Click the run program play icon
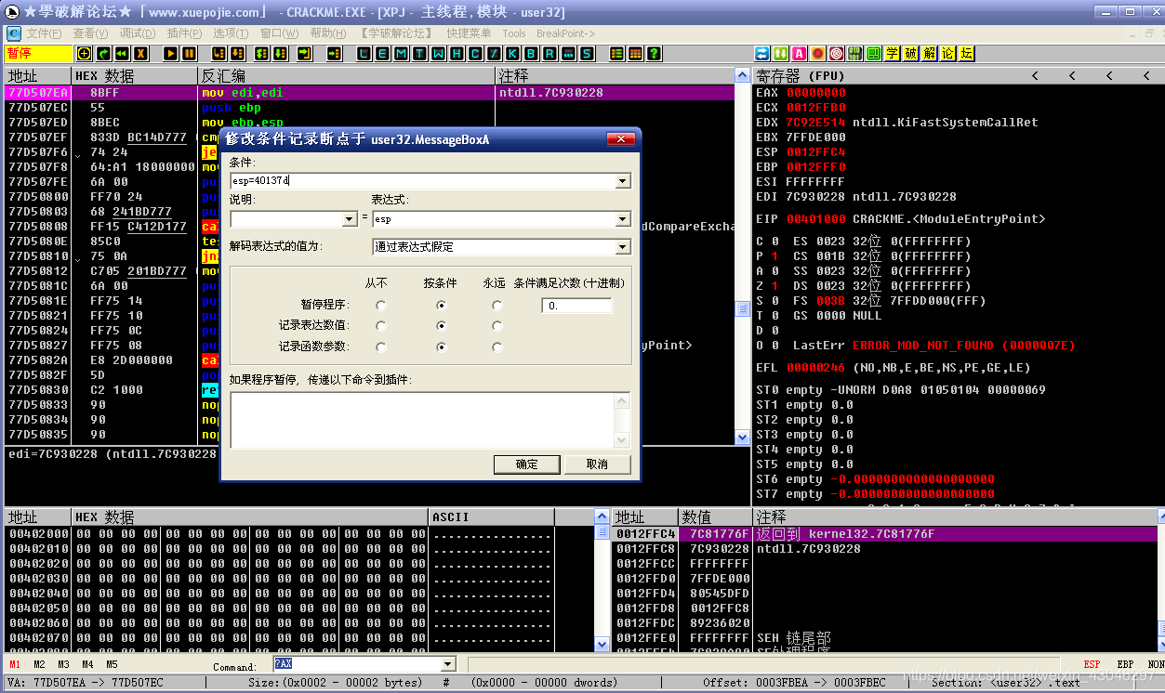 170,54
